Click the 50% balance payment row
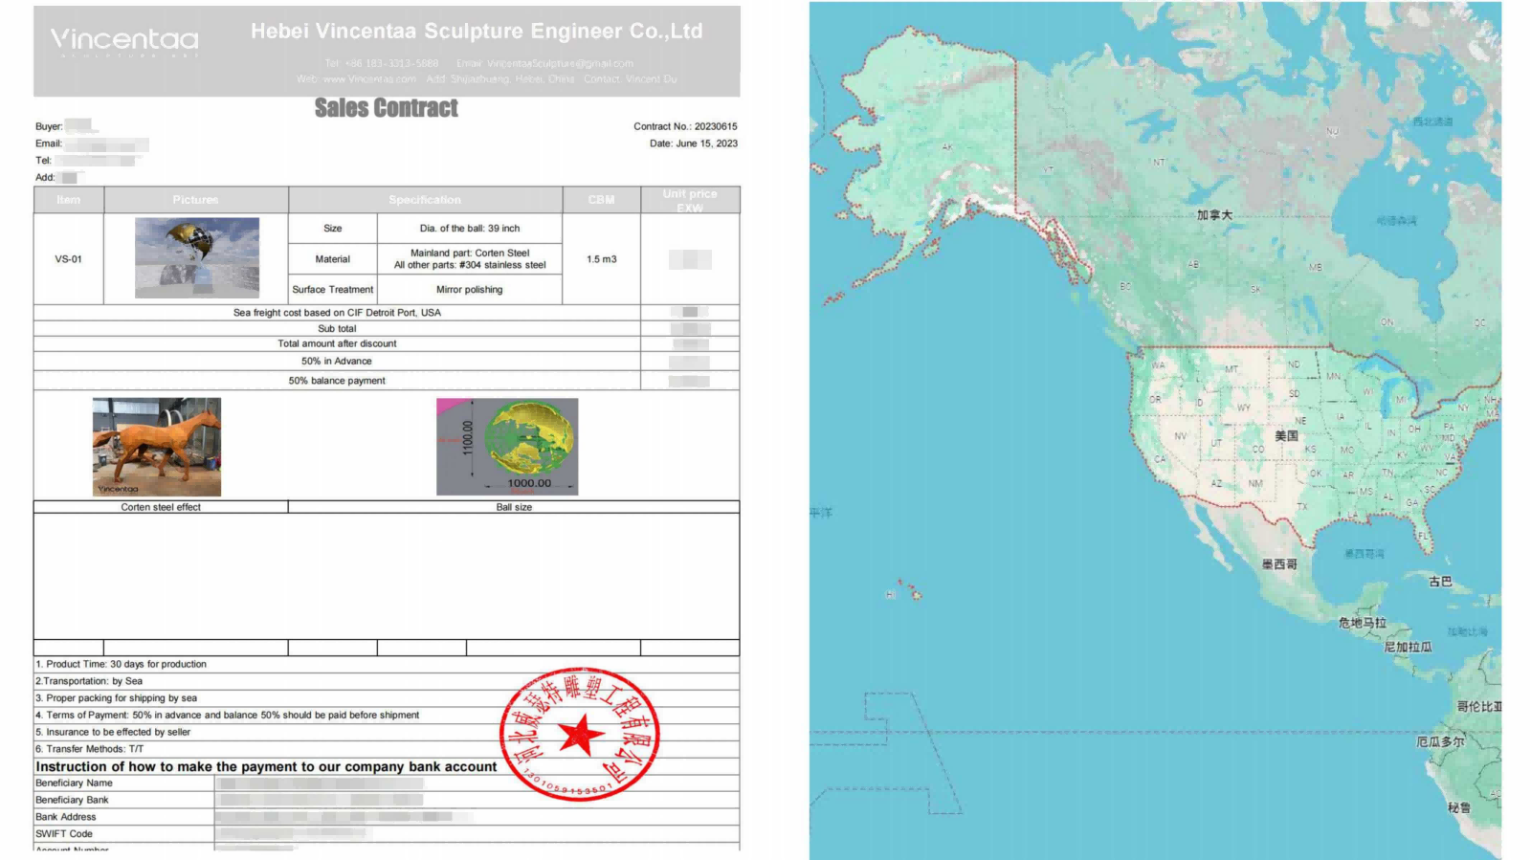The image size is (1531, 860). point(337,381)
